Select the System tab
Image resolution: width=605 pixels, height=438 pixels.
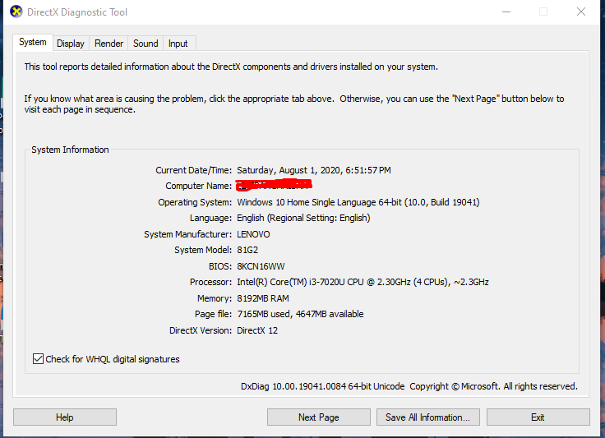point(33,42)
